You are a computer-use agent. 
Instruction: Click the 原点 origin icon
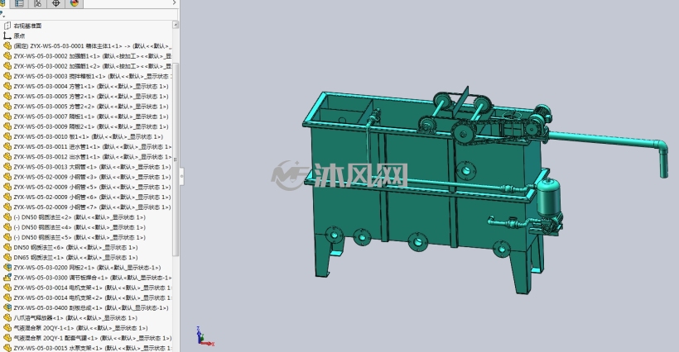pos(7,36)
